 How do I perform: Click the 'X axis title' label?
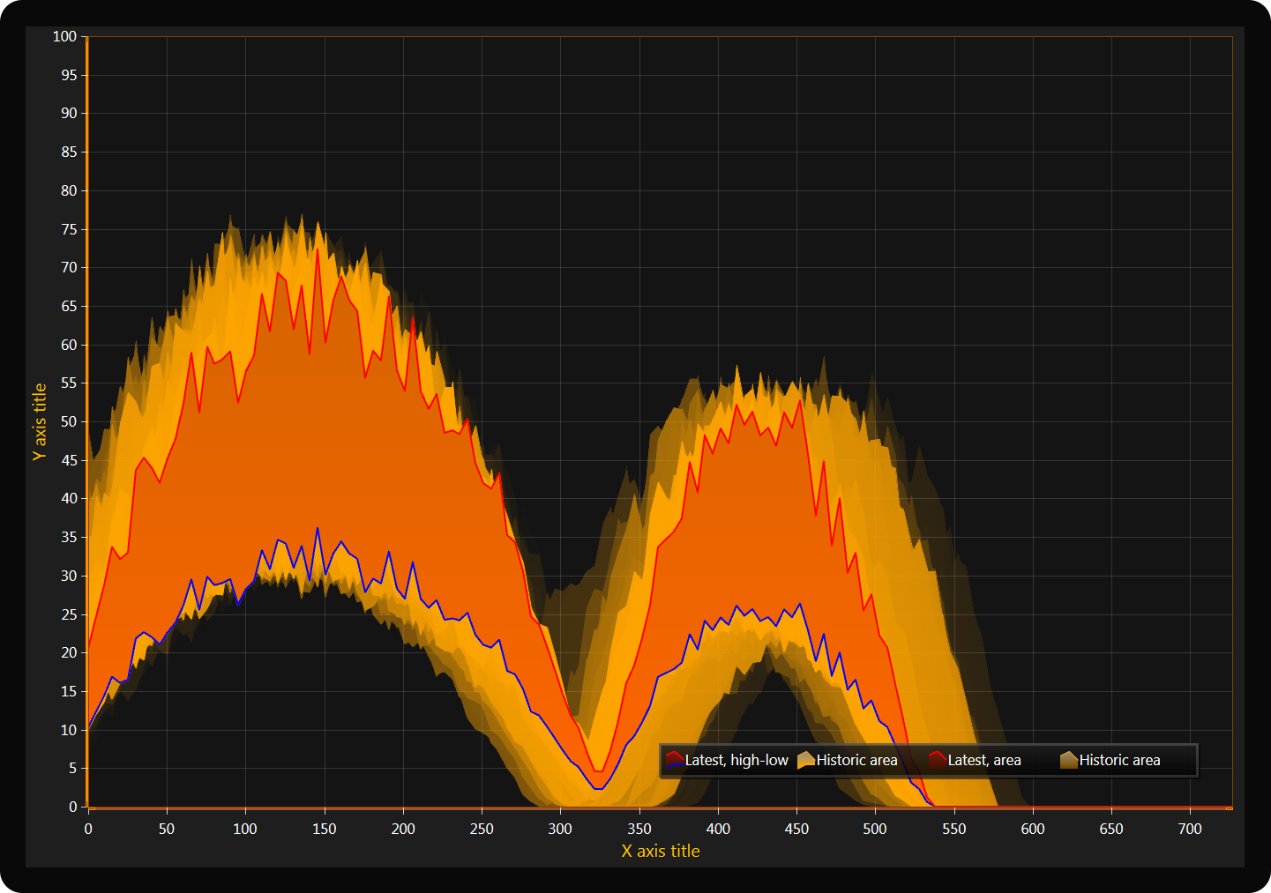pos(661,851)
